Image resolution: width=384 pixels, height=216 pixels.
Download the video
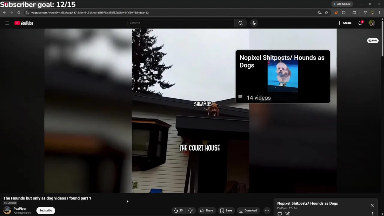(248, 211)
